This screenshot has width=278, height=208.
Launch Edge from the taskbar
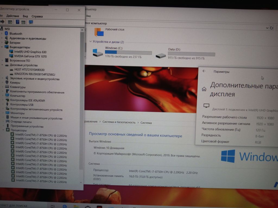pos(65,206)
